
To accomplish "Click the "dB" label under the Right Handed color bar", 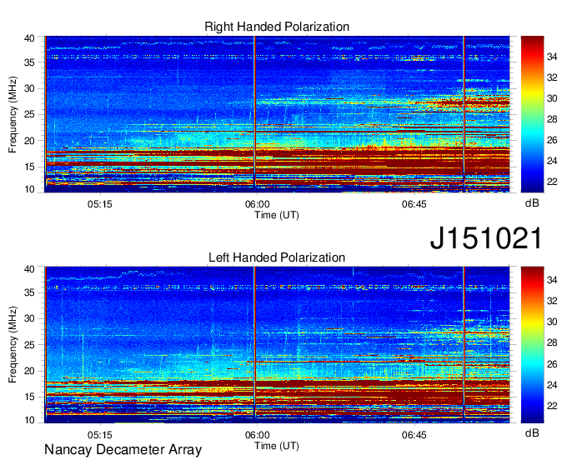I will 532,203.
